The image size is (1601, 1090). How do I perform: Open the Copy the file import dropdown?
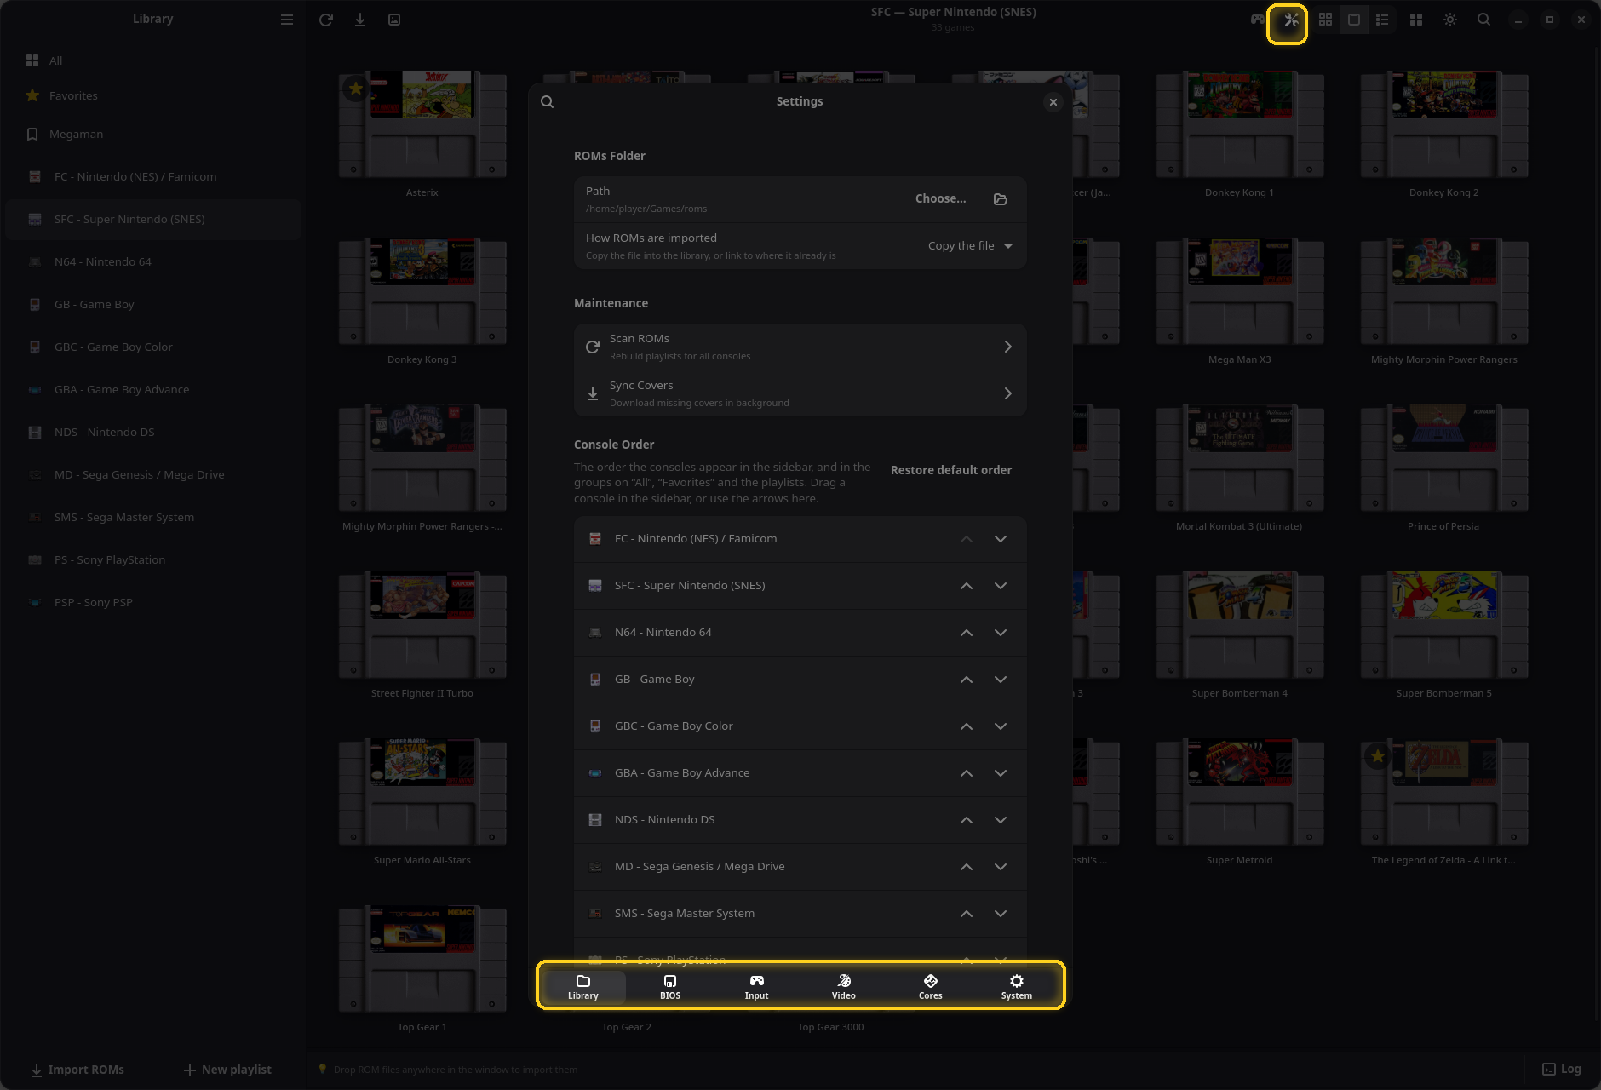(x=970, y=246)
